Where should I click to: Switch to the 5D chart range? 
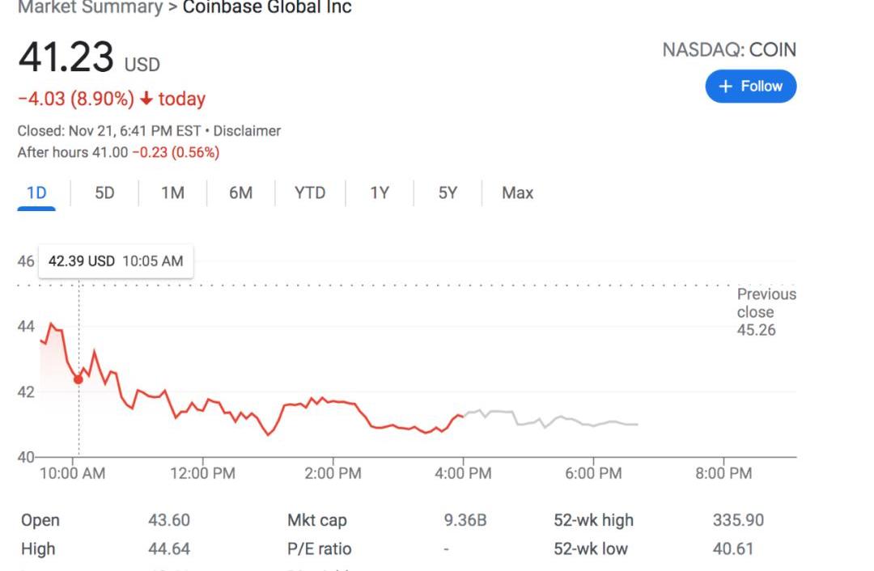[x=104, y=193]
